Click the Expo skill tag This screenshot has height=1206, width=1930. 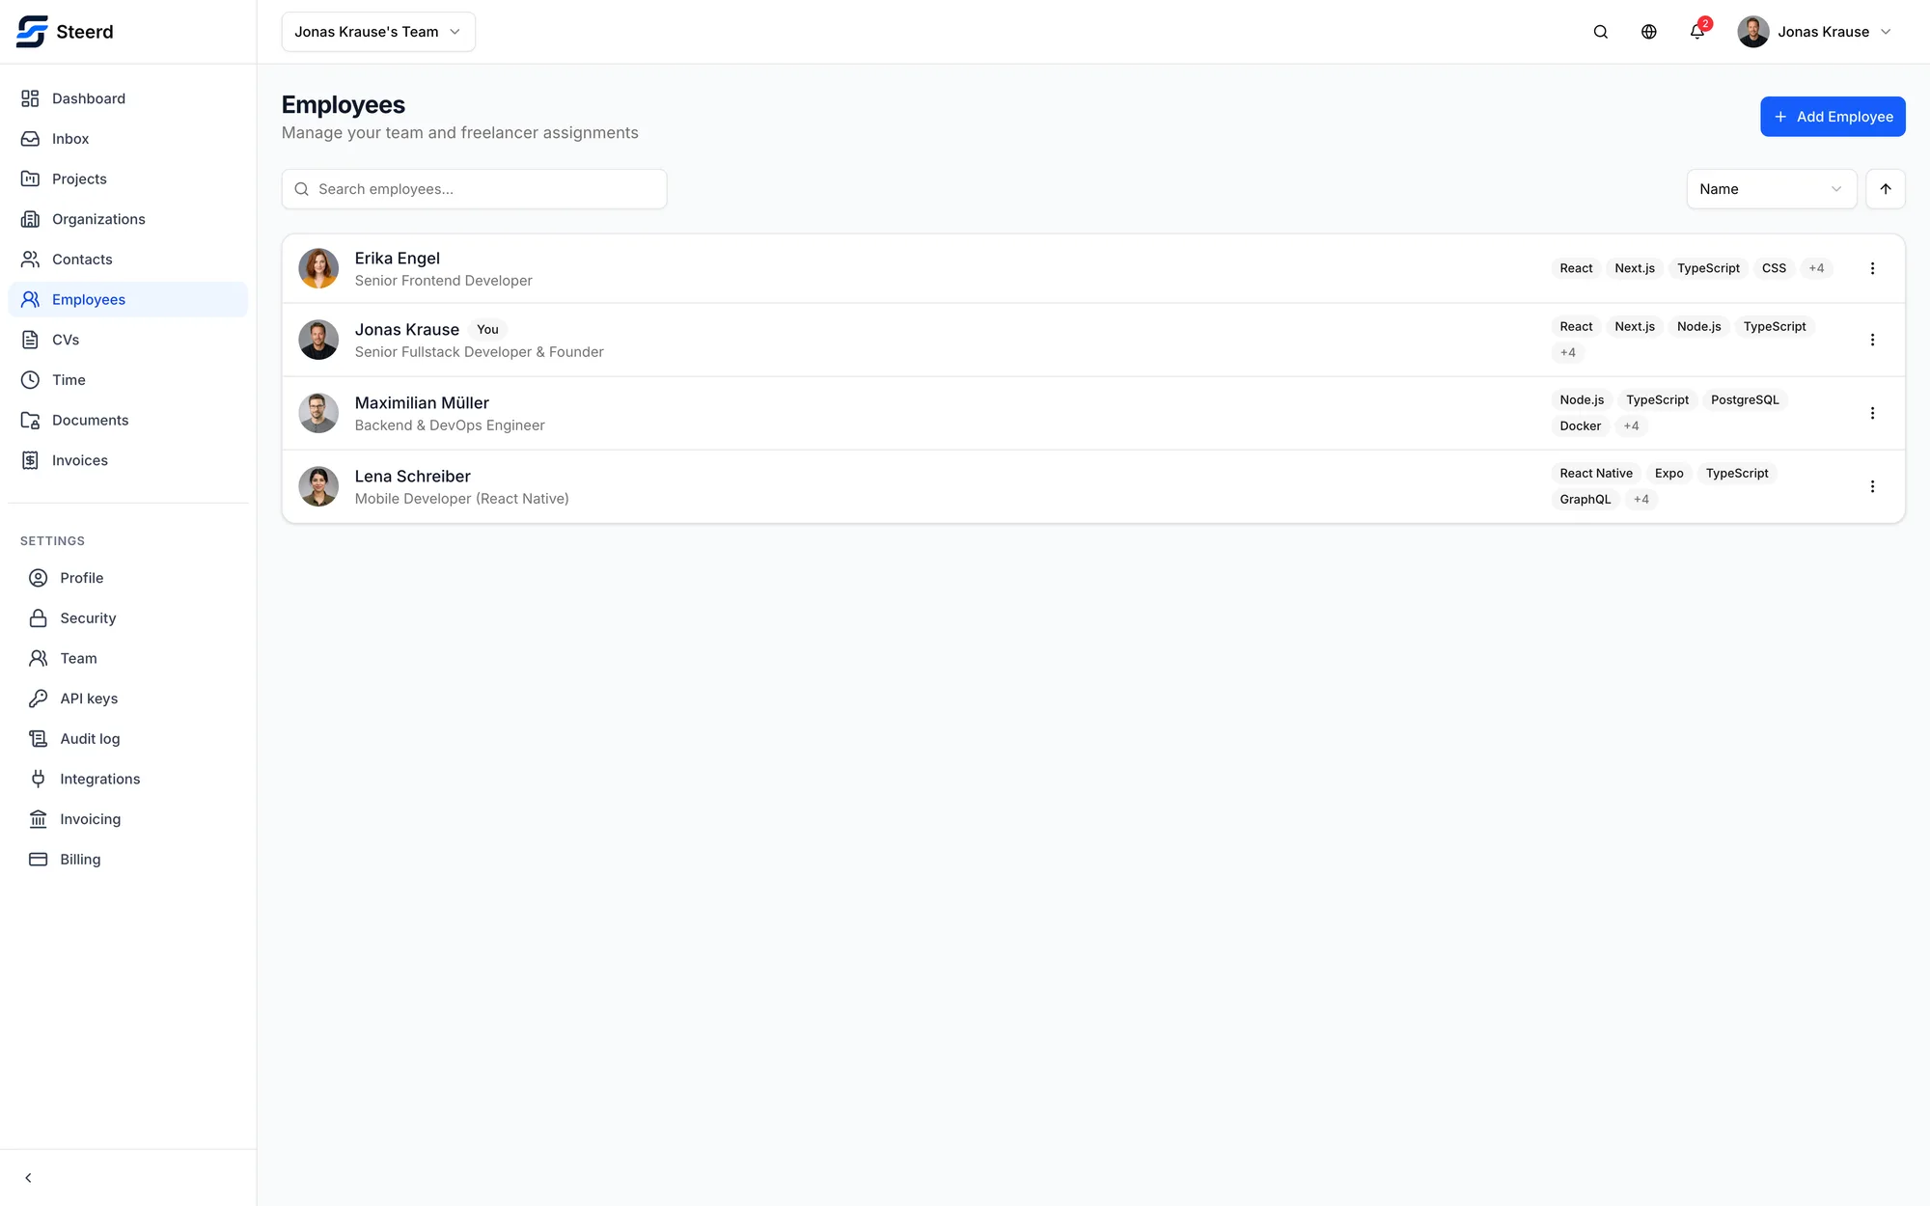click(1668, 473)
